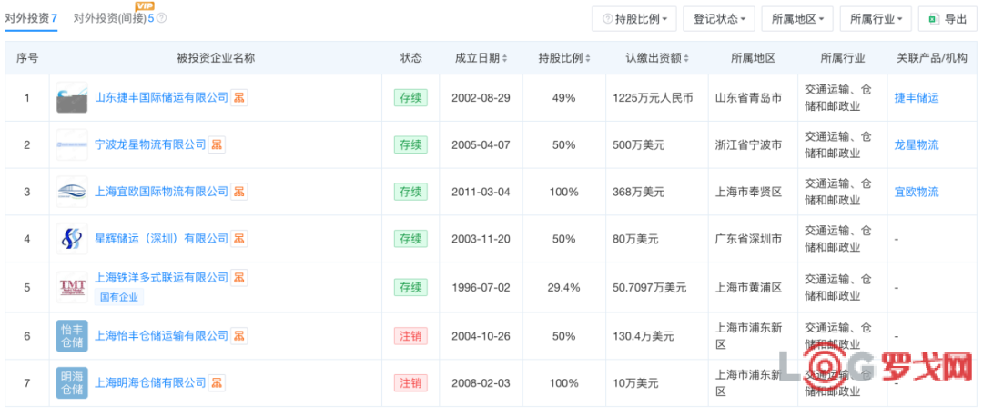Click equity structure icon beside 星辉储运（深圳）有限公司
The width and height of the screenshot is (983, 416).
[238, 238]
